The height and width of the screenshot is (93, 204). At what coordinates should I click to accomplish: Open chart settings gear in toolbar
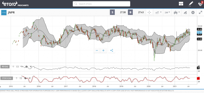pyautogui.click(x=193, y=13)
